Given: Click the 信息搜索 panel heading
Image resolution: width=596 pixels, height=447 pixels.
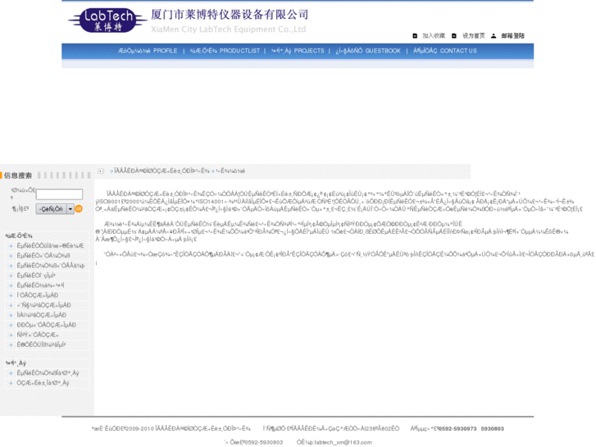Looking at the screenshot, I should [x=18, y=176].
